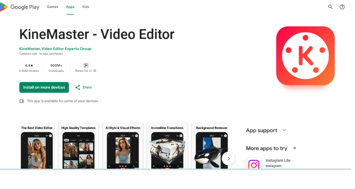
Task: Open The Best Video Editor screenshot
Action: pos(37,146)
